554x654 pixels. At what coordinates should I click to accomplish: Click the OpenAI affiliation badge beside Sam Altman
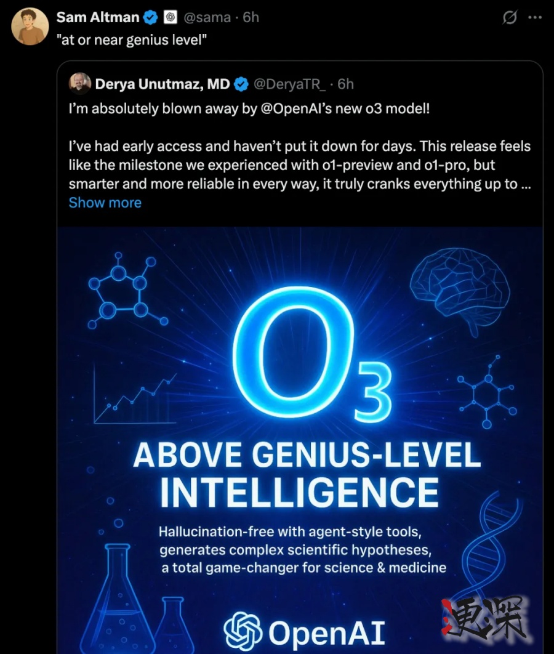(172, 17)
